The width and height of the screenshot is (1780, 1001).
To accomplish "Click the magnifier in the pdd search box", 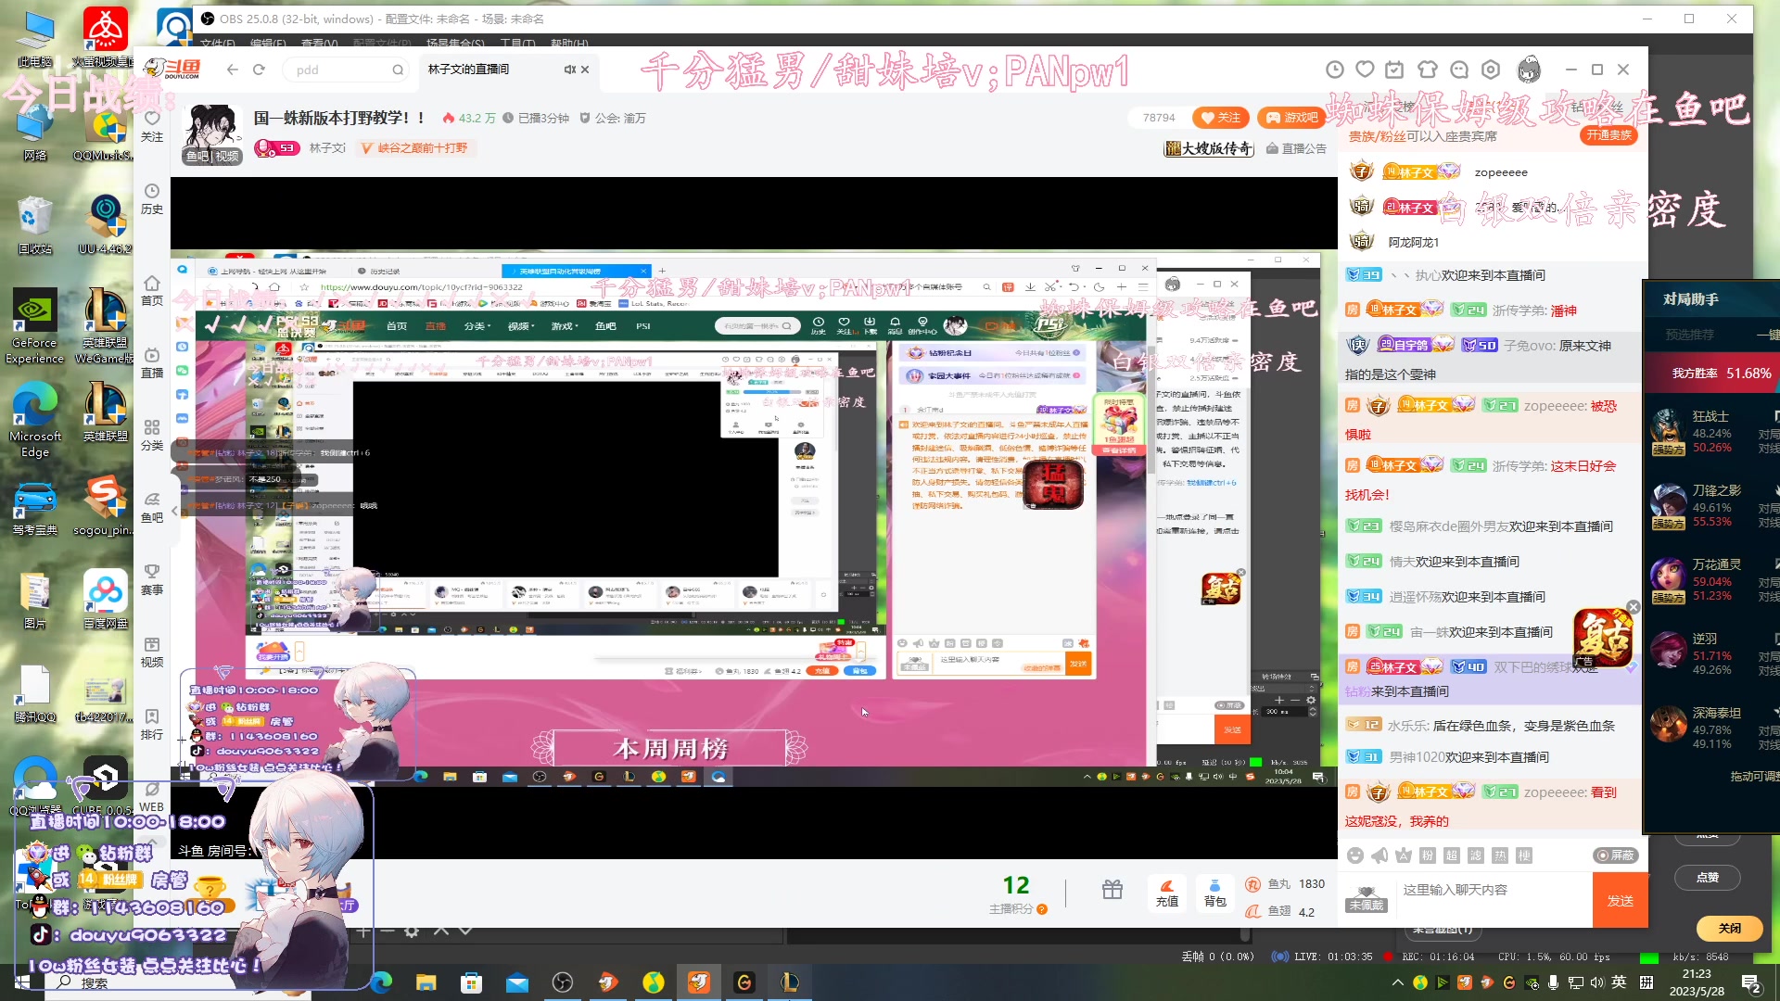I will coord(398,70).
